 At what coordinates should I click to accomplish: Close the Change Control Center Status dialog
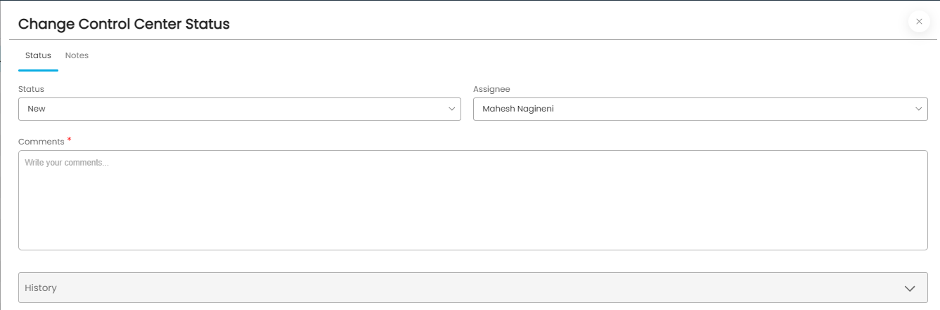[919, 22]
